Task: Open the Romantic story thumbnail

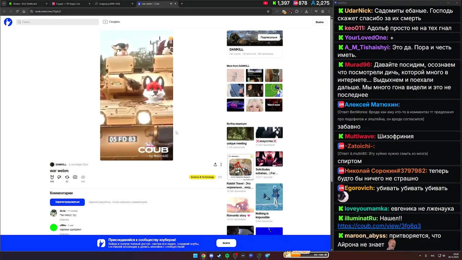Action: [x=240, y=205]
